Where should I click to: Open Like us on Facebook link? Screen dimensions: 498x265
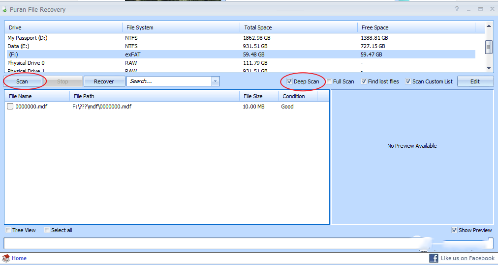click(467, 258)
